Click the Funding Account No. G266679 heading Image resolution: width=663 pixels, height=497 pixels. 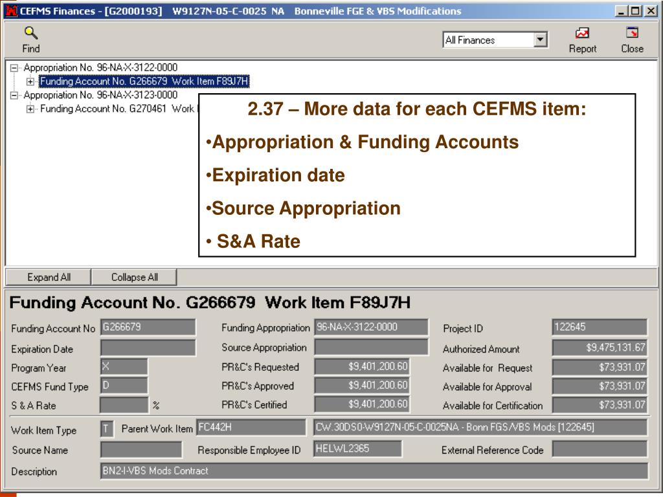210,303
